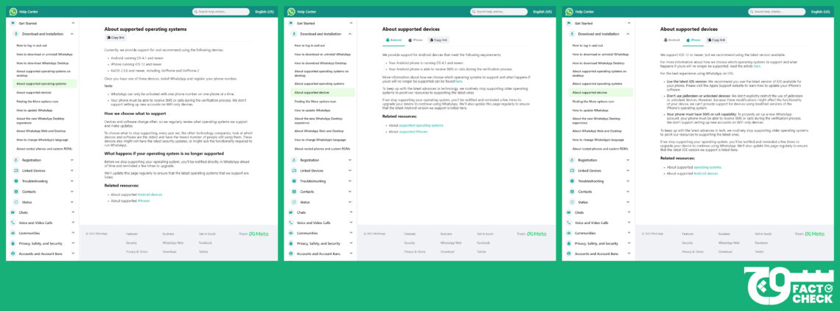Click Registration icon in left window sidebar
The width and height of the screenshot is (840, 311).
[x=17, y=160]
